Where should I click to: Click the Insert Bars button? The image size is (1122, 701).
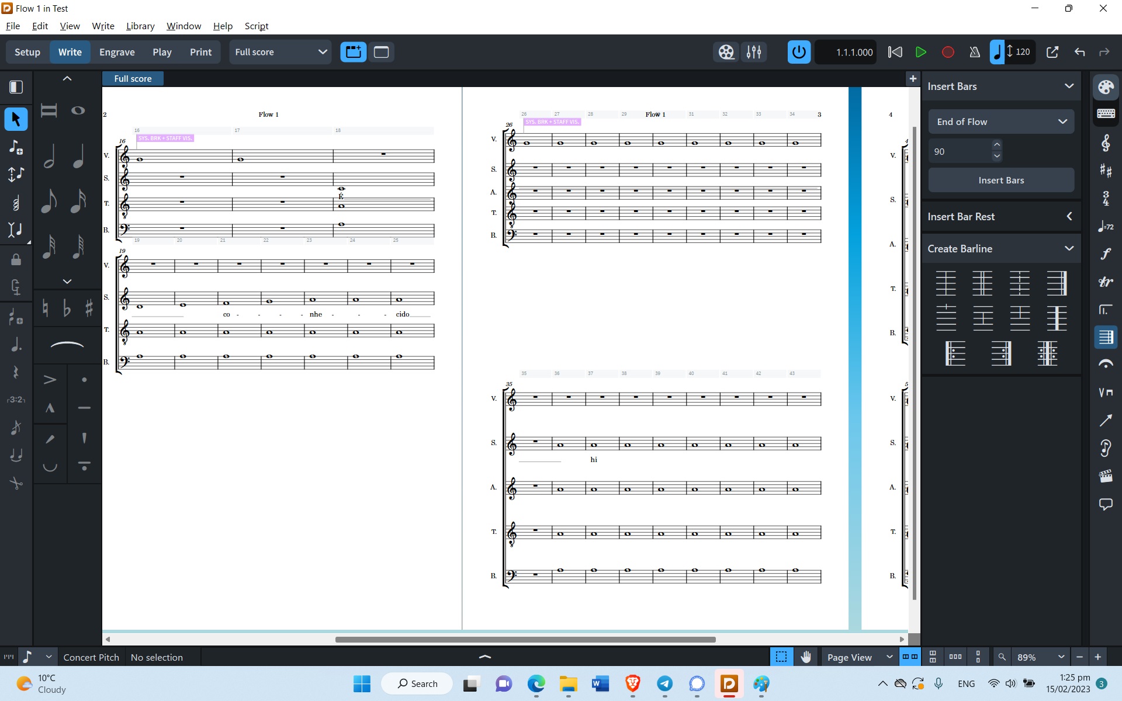(x=1000, y=180)
